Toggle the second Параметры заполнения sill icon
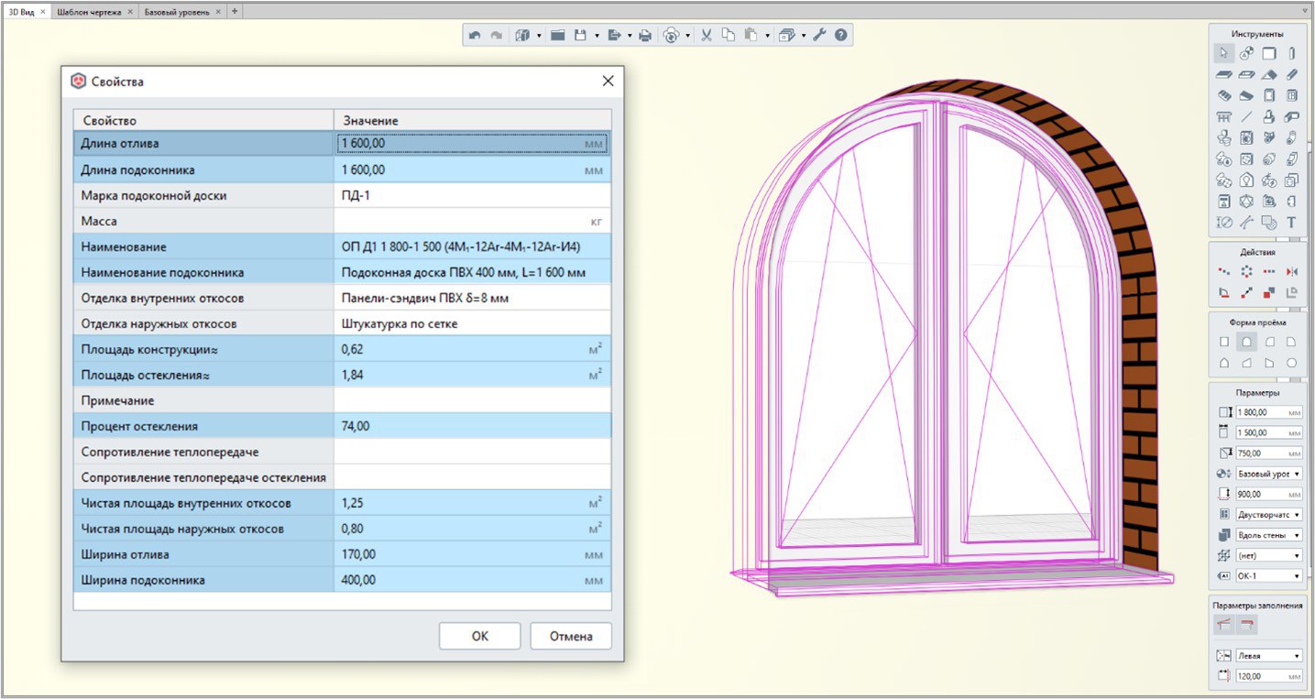The height and width of the screenshot is (699, 1315). click(1247, 625)
